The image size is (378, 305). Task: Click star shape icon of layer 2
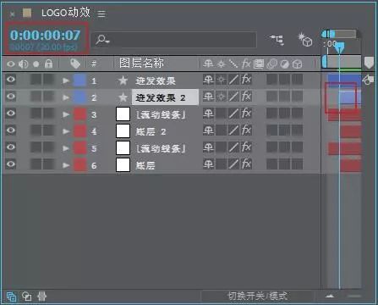point(123,97)
